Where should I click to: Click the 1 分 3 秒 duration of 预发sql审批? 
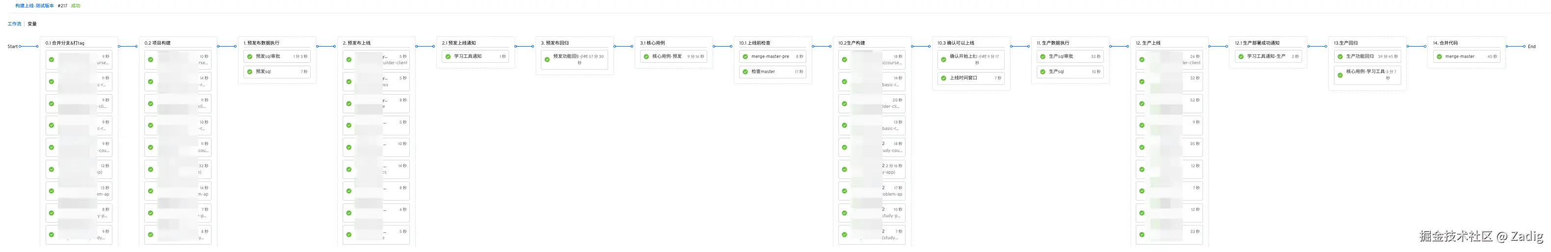(300, 56)
